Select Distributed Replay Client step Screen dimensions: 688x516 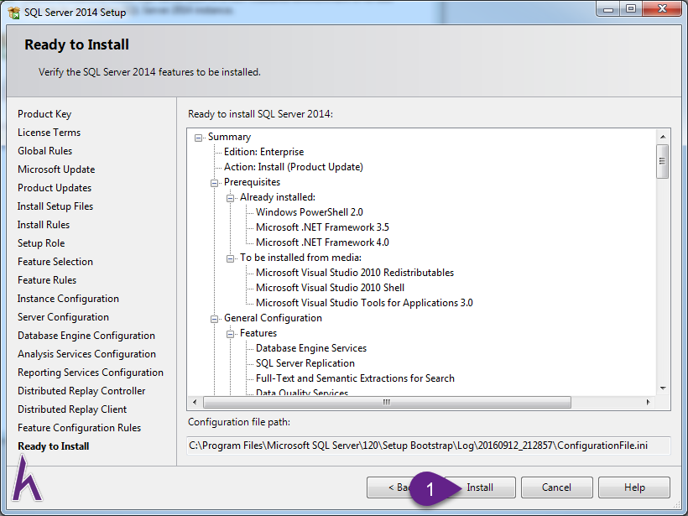(72, 409)
